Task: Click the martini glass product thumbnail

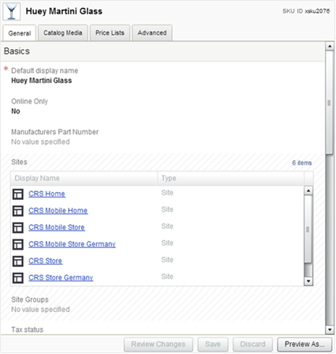Action: 11,12
